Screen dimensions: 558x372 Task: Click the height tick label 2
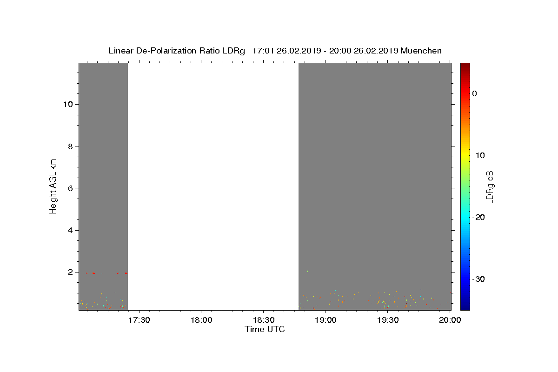coord(71,272)
